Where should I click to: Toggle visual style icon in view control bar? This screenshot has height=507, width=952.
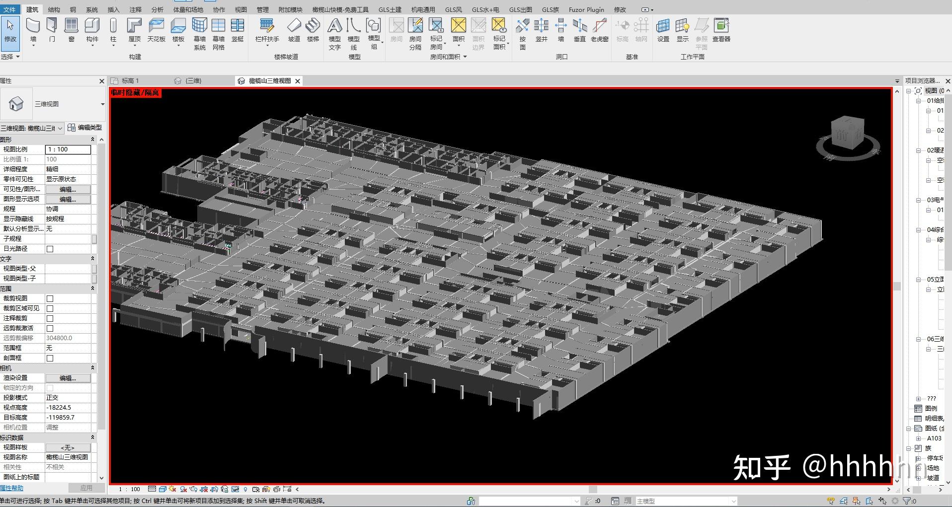tap(162, 489)
